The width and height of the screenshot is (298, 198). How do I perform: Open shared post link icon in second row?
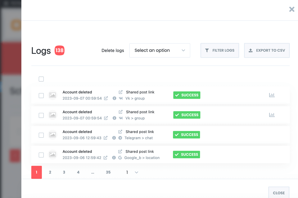[x=121, y=112]
